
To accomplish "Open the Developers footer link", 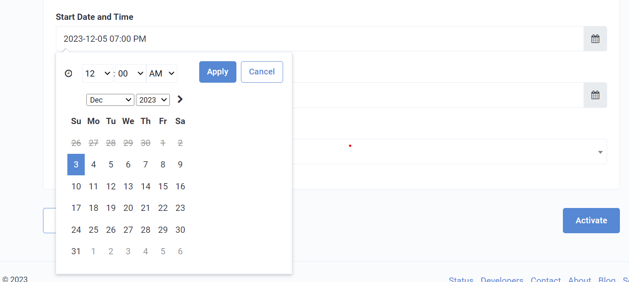I will click(x=502, y=280).
